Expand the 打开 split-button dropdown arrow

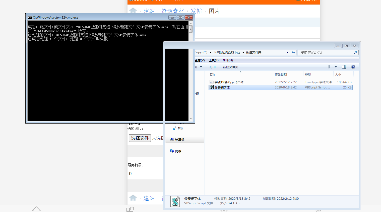pyautogui.click(x=200, y=67)
